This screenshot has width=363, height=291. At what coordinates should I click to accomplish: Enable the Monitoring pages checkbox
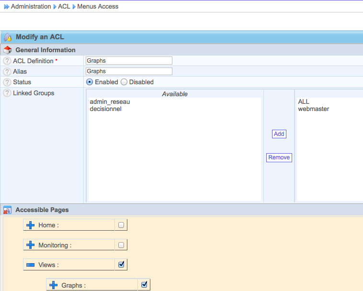121,245
